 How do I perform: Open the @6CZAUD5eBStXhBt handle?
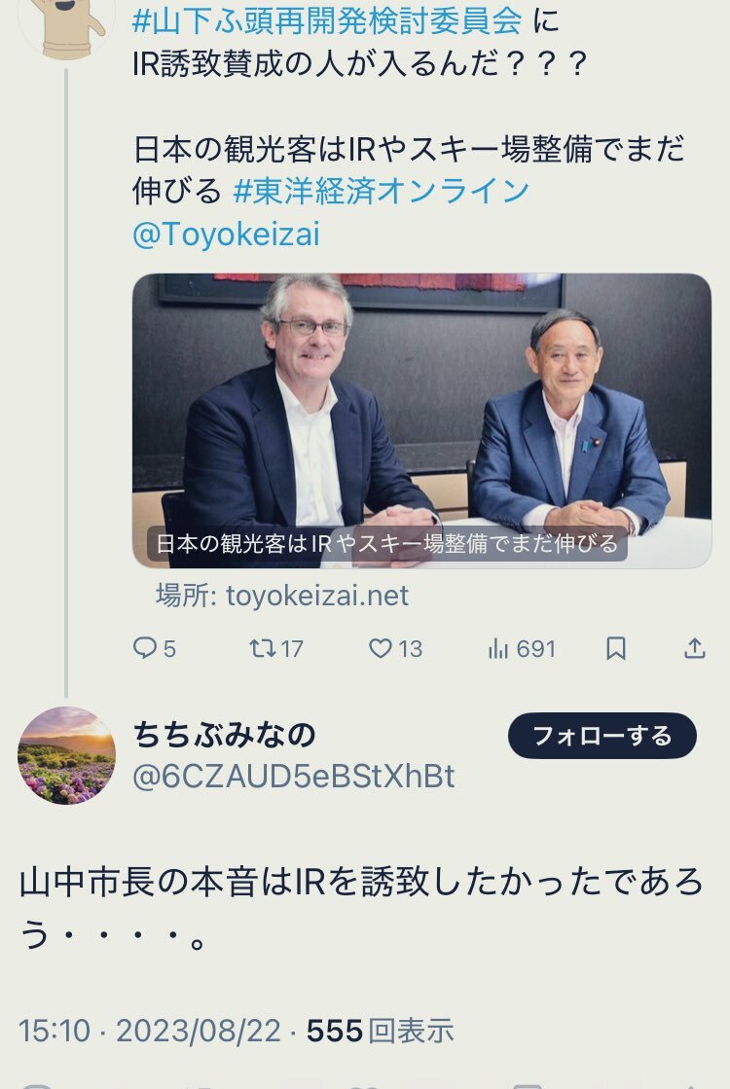[x=293, y=777]
